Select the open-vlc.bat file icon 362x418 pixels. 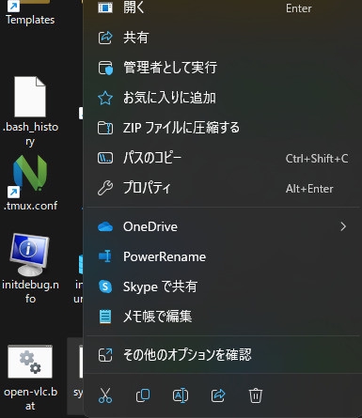30,362
